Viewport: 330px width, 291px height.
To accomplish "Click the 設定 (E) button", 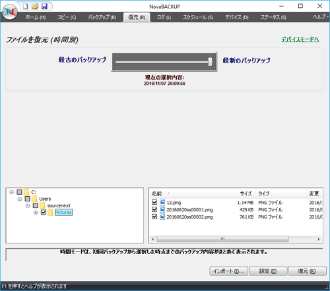I will pyautogui.click(x=268, y=271).
